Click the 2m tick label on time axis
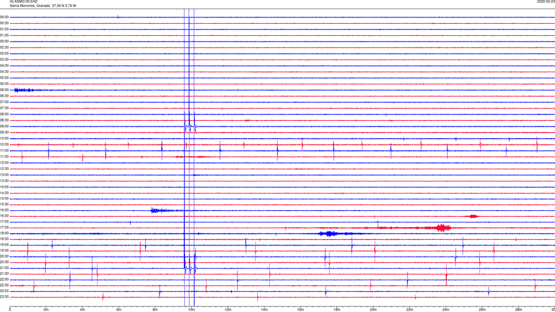Viewport: 555px width, 312px height. pos(46,310)
